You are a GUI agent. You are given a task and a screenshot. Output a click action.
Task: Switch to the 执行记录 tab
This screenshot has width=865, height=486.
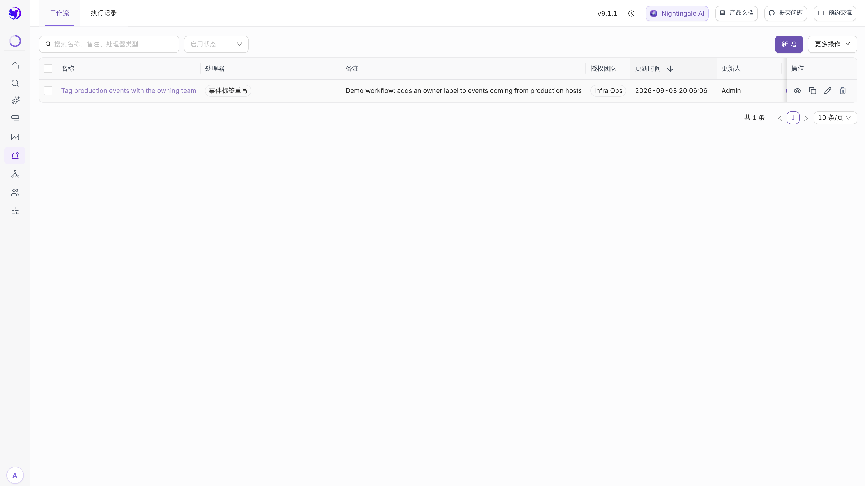pos(104,13)
